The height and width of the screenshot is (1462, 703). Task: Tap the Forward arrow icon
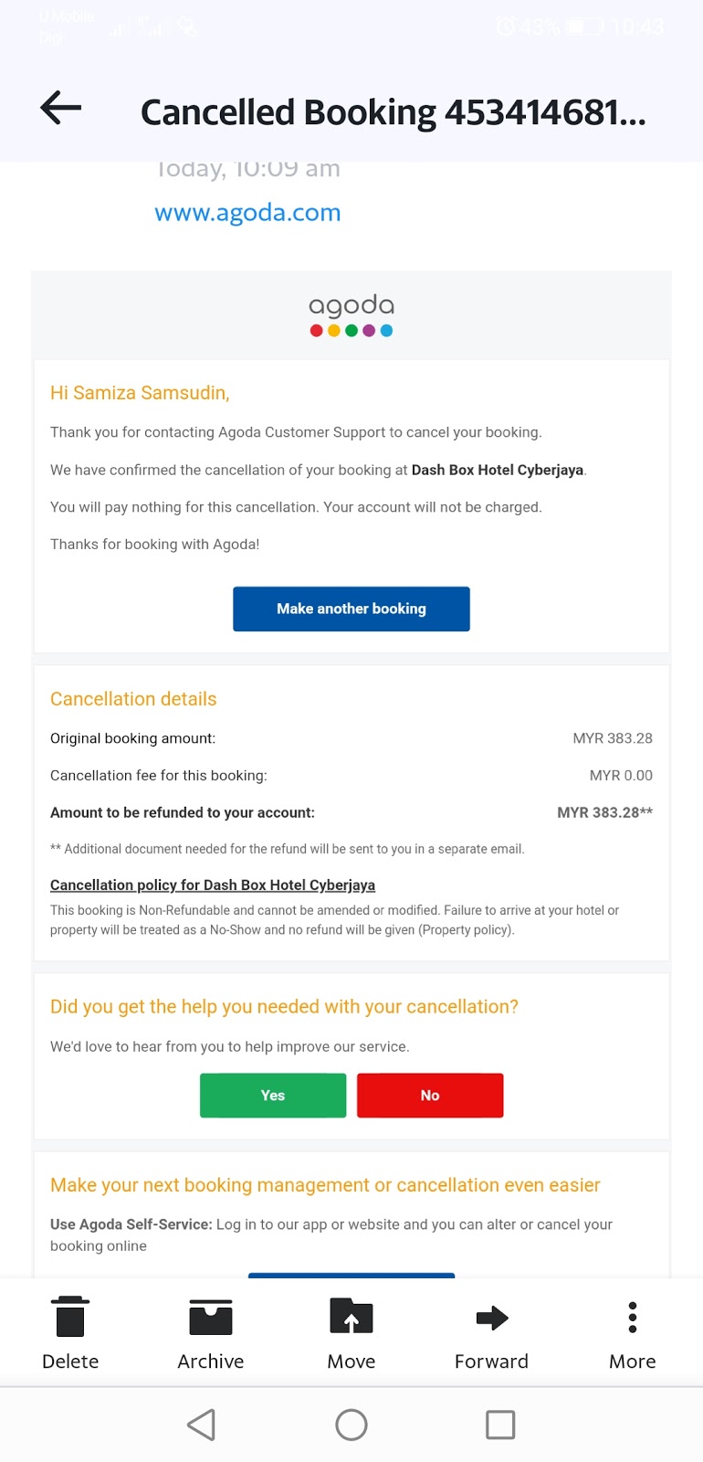(491, 1317)
